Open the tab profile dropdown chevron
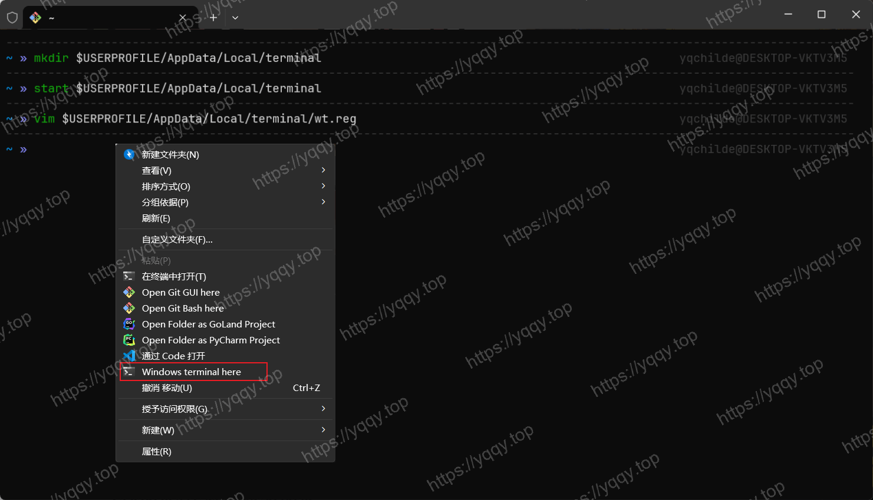873x500 pixels. click(x=235, y=18)
